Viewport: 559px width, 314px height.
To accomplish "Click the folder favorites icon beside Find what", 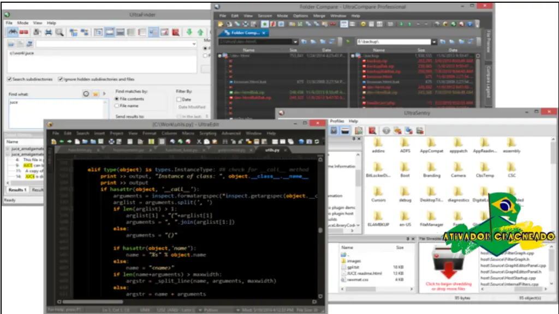I will [x=95, y=94].
